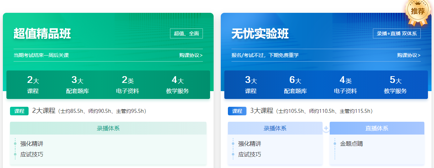Click the 录播+直播 双体系 tag button
Image resolution: width=434 pixels, height=168 pixels.
[x=397, y=33]
